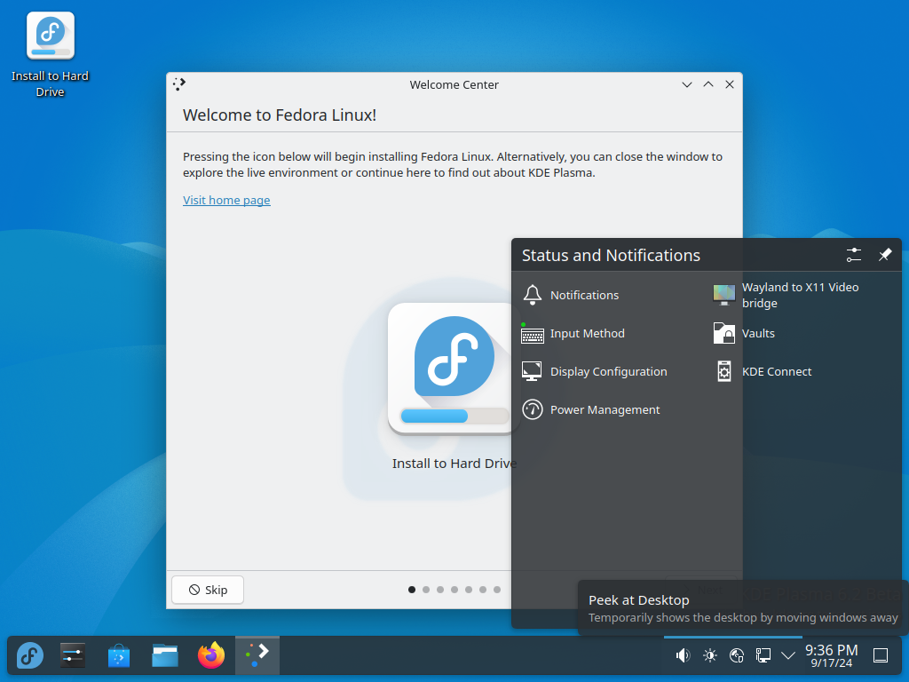The height and width of the screenshot is (682, 909).
Task: Open the Discover software store
Action: point(119,656)
